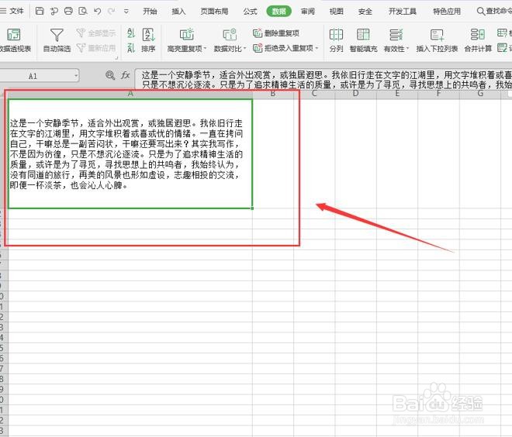Click cell A1 containing the paragraph text

pos(130,153)
